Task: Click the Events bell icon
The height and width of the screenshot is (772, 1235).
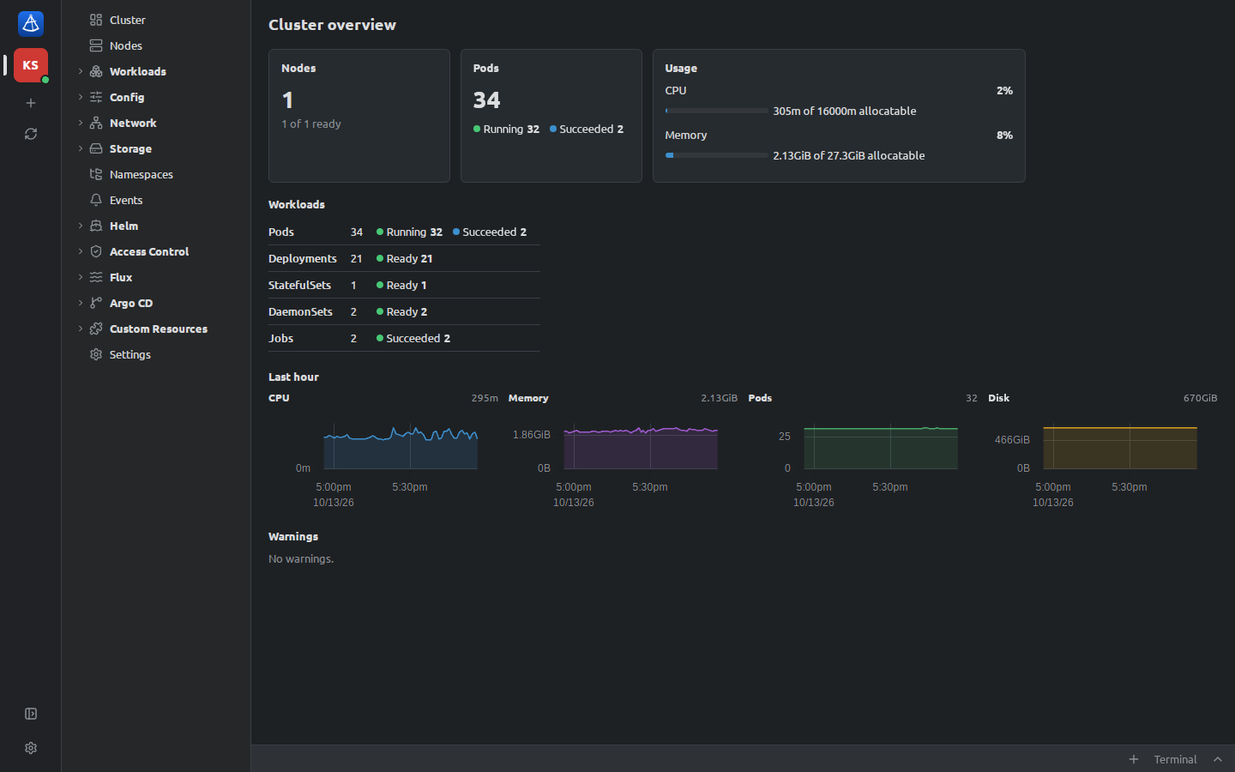Action: (96, 200)
